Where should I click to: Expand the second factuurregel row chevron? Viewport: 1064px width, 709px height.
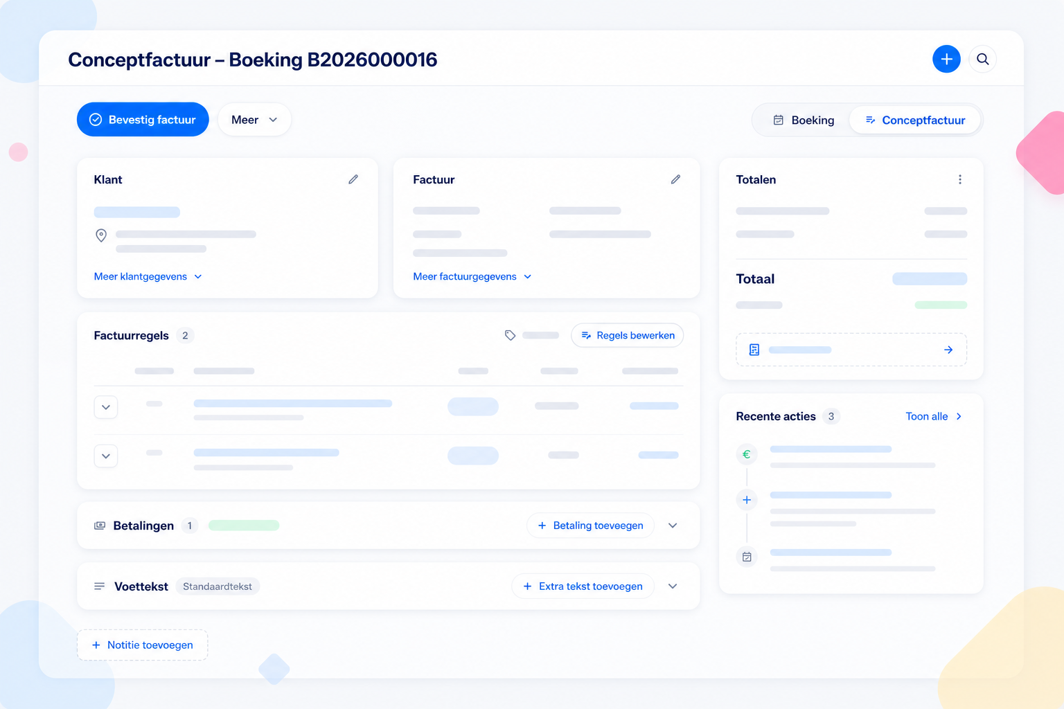pos(106,456)
